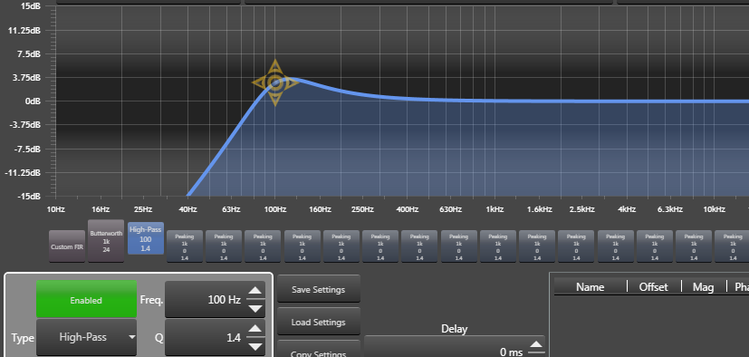The height and width of the screenshot is (357, 749).
Task: Click the 1kHz axis label
Action: tap(495, 209)
